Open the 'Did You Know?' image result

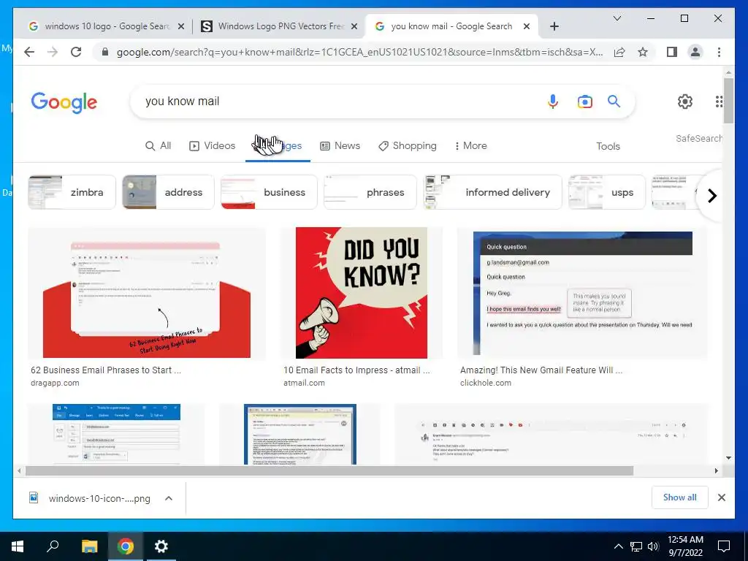361,292
